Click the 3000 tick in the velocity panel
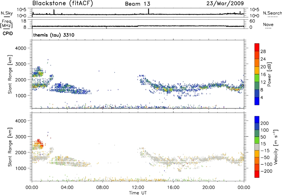The width and height of the screenshot is (282, 195). point(20,137)
